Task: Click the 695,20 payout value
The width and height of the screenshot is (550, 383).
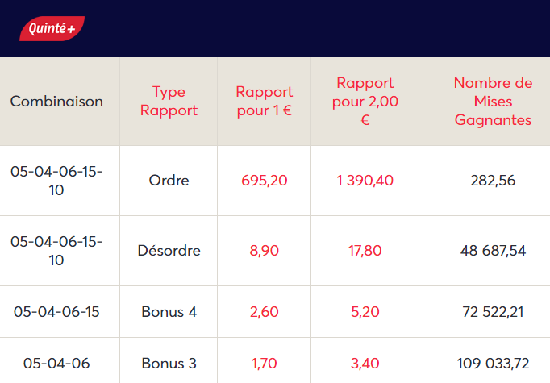Action: coord(265,181)
